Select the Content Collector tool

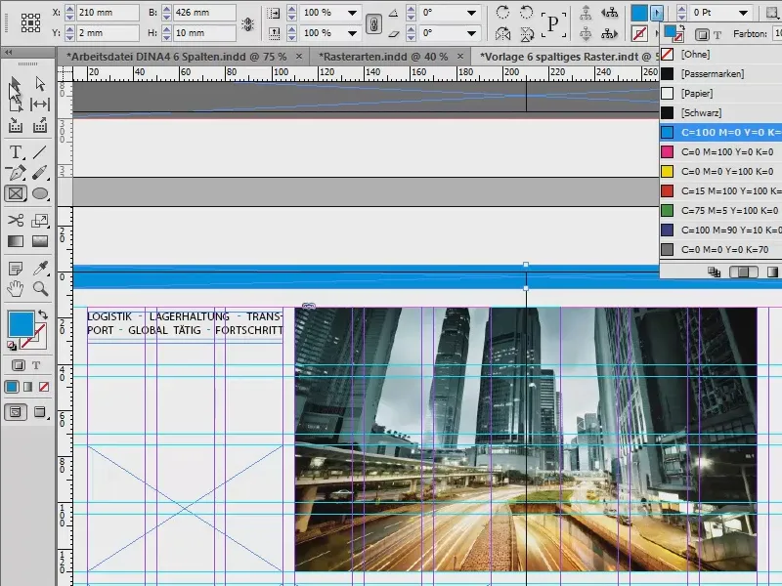(x=16, y=125)
